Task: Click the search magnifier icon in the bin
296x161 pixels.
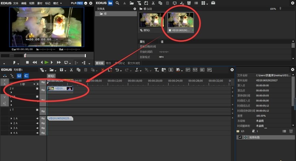Action: [117, 3]
